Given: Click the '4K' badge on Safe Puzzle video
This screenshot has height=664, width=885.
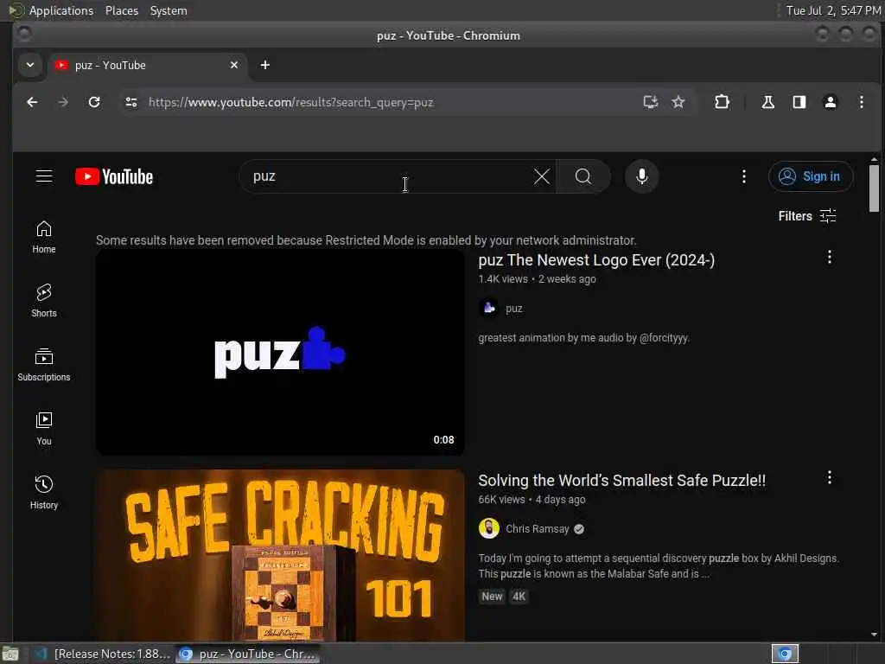Looking at the screenshot, I should (x=519, y=597).
